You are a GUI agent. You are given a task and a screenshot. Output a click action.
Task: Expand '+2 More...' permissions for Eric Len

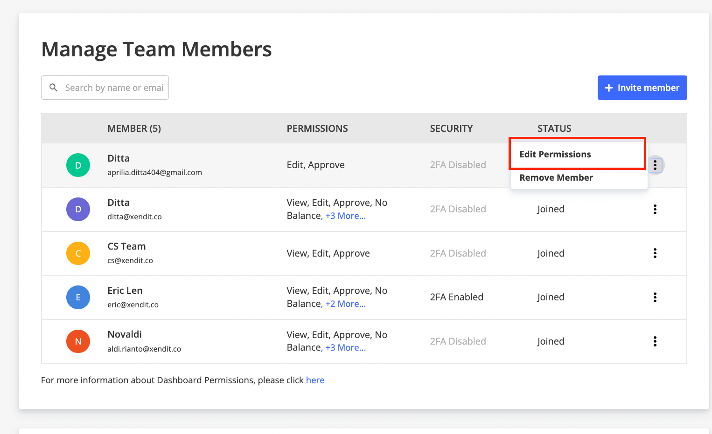[345, 304]
